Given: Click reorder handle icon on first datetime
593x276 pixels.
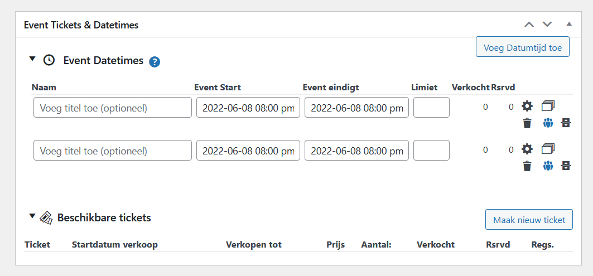Looking at the screenshot, I should tap(566, 123).
